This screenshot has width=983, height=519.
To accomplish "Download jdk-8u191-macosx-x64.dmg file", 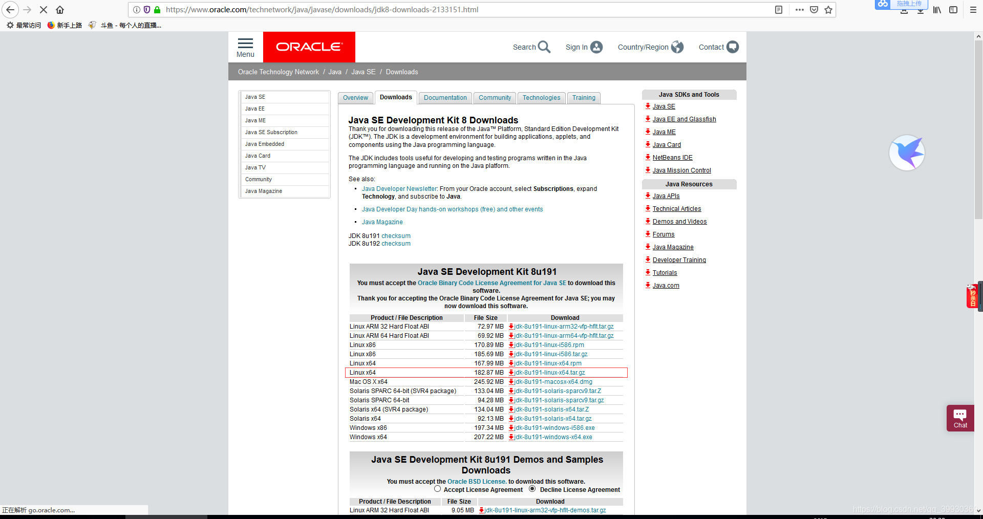I will click(553, 382).
